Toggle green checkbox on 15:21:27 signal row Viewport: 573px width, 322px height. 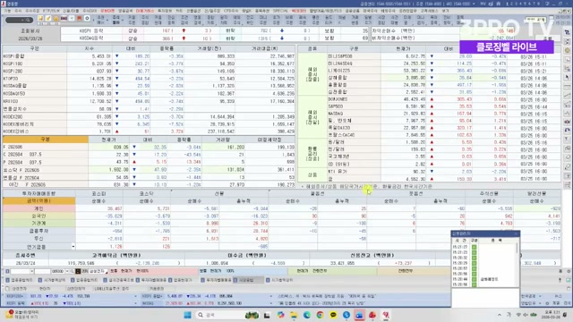point(474,247)
